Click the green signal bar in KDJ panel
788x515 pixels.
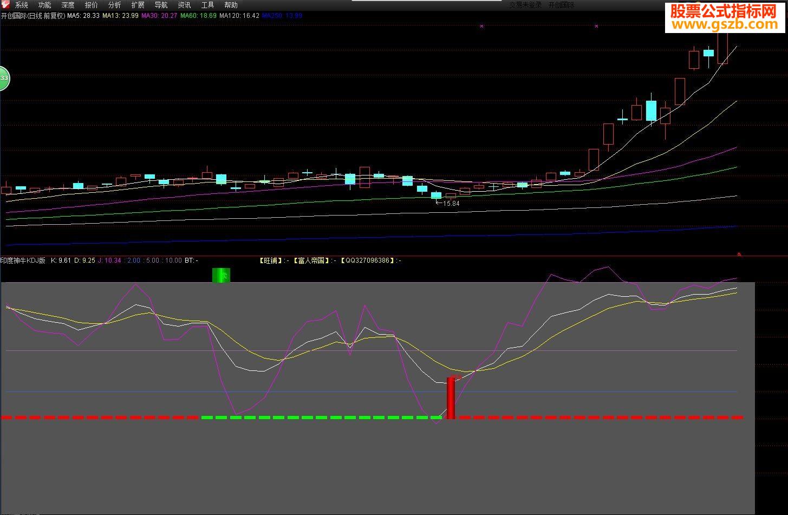221,275
